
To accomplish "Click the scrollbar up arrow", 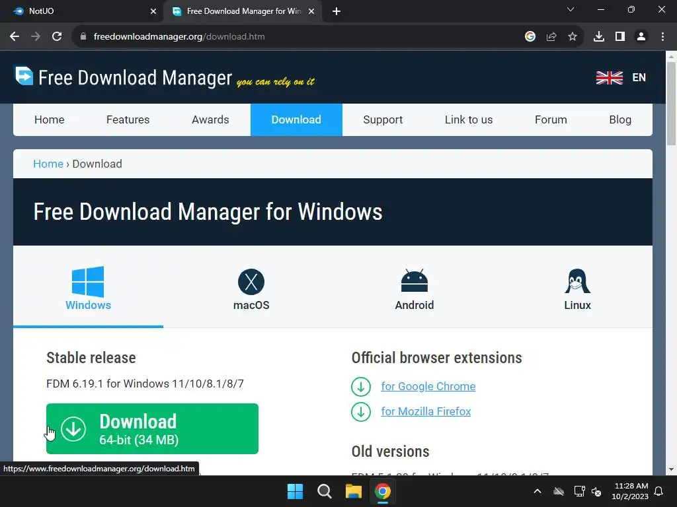I will [672, 57].
